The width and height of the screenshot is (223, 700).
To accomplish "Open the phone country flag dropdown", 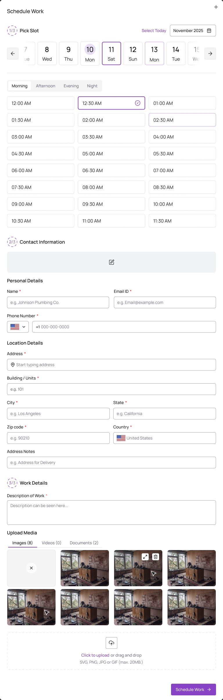I will coord(18,327).
